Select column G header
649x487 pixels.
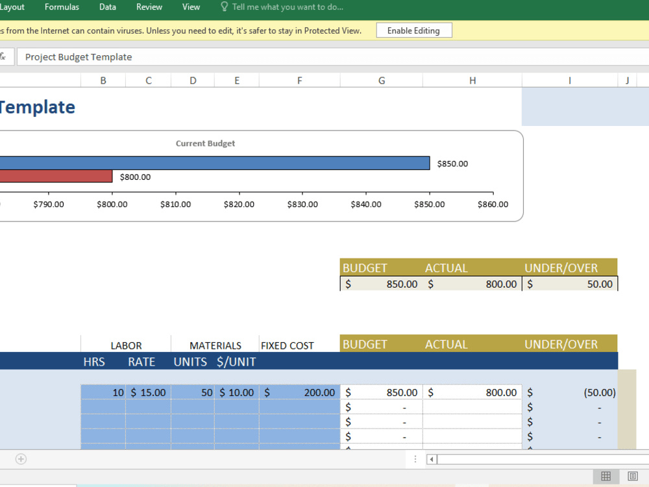[382, 81]
